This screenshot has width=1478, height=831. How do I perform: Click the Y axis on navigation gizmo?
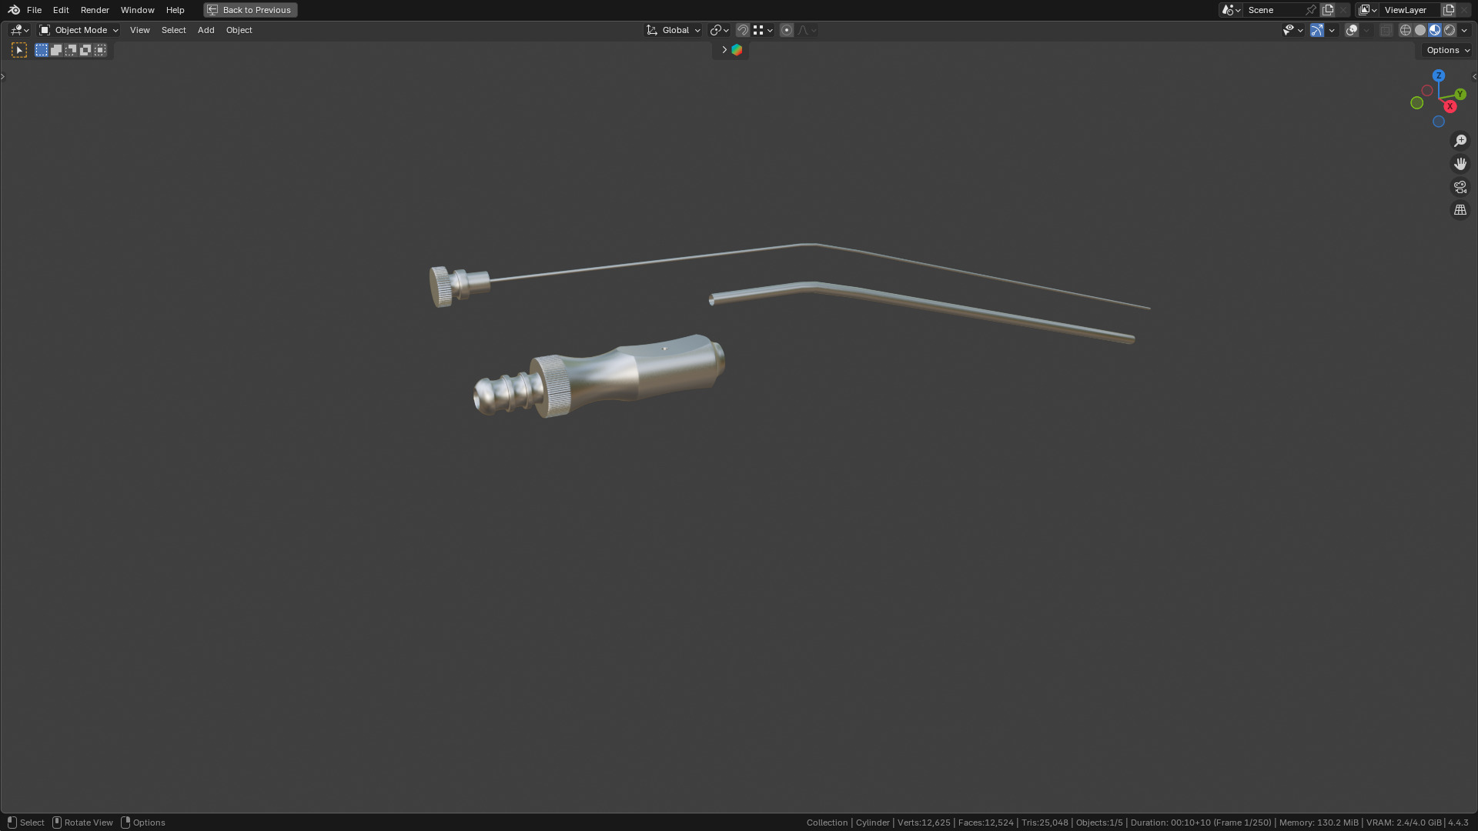tap(1460, 94)
